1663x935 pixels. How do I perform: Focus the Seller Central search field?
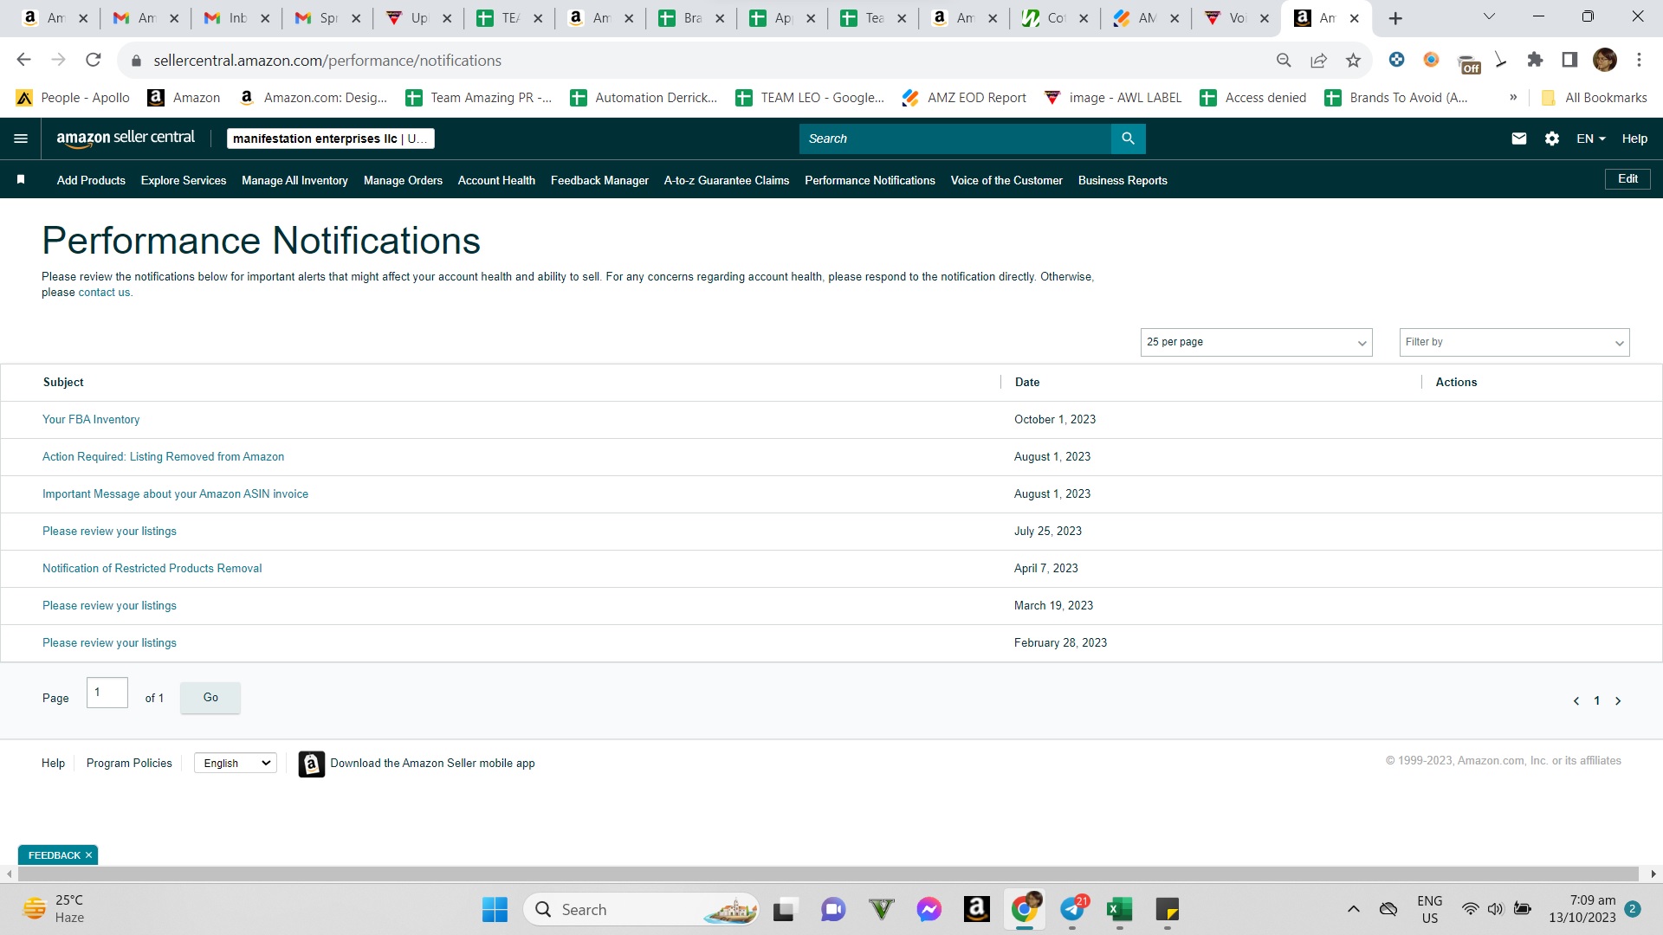[954, 139]
